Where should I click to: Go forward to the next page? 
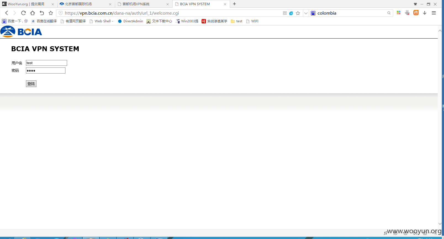pos(15,13)
